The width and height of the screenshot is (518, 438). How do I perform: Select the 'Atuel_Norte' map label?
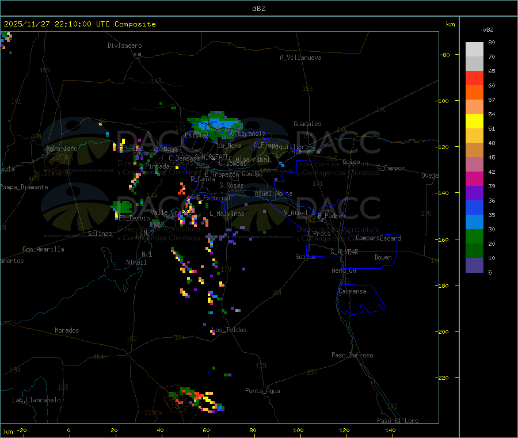[x=273, y=193]
